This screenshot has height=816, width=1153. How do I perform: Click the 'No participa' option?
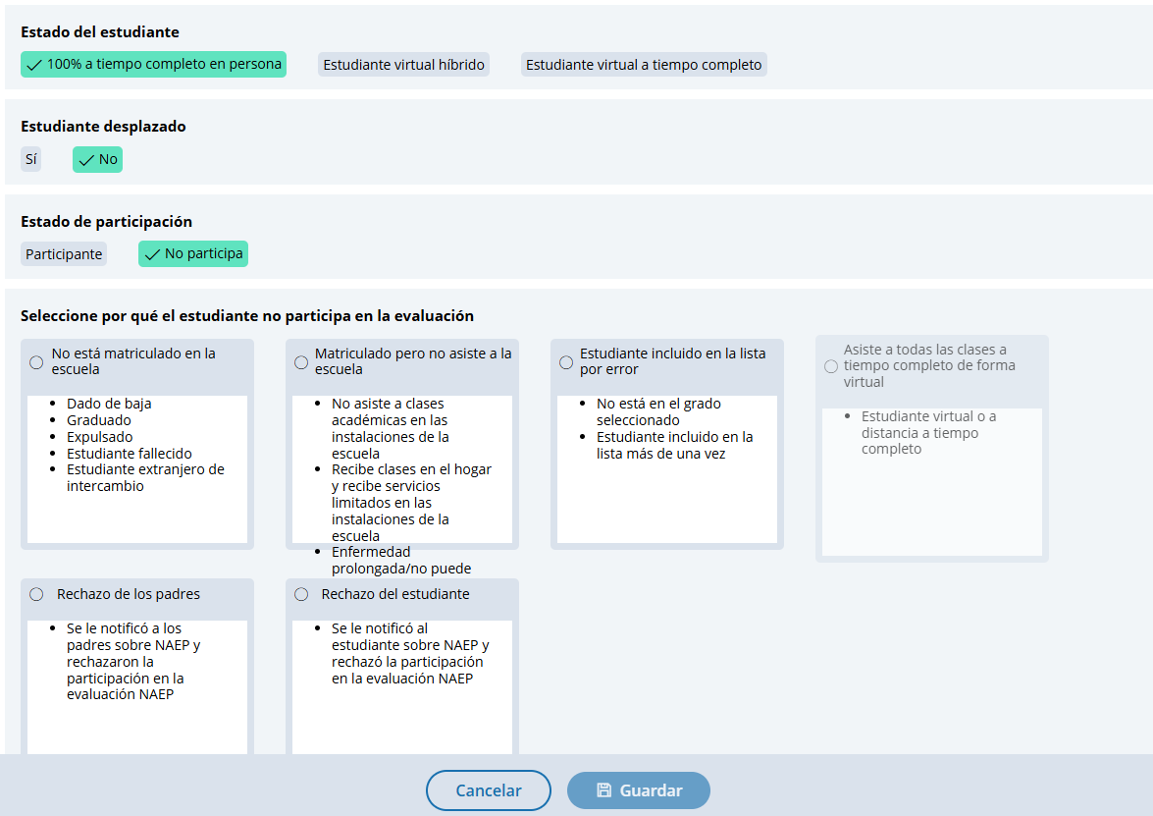click(193, 254)
